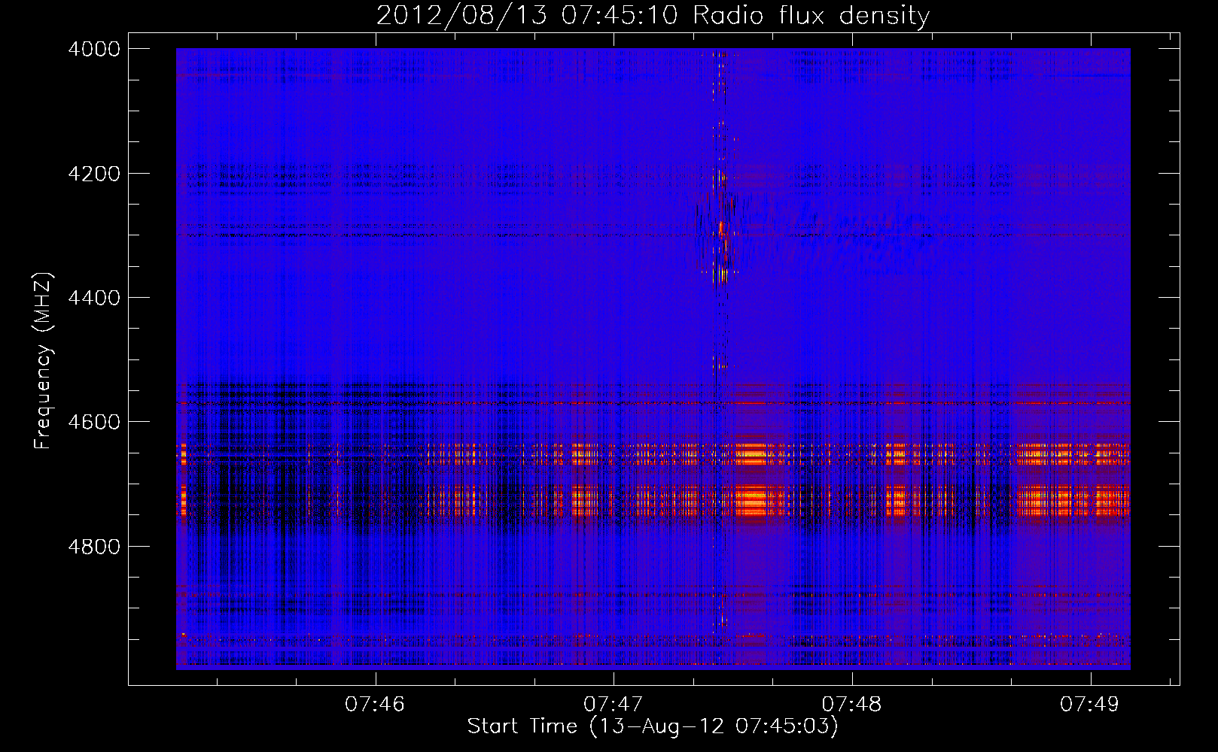Viewport: 1218px width, 752px height.
Task: Click the '4600' frequency axis label
Action: 94,422
